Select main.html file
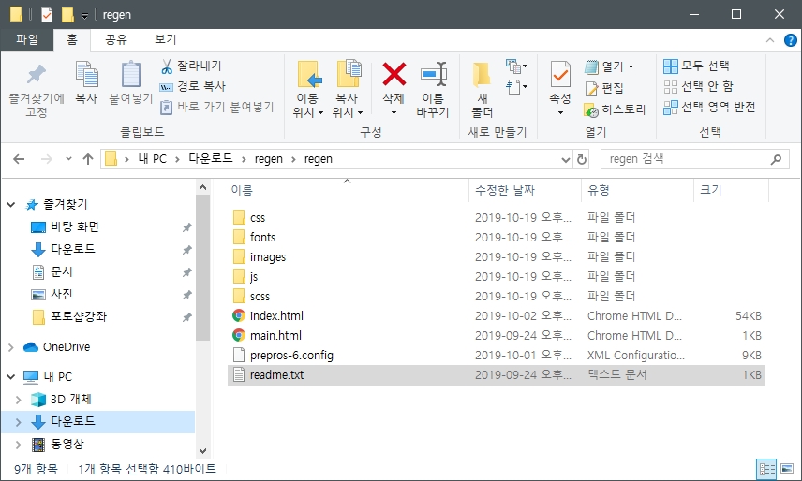The image size is (802, 481). [x=275, y=335]
